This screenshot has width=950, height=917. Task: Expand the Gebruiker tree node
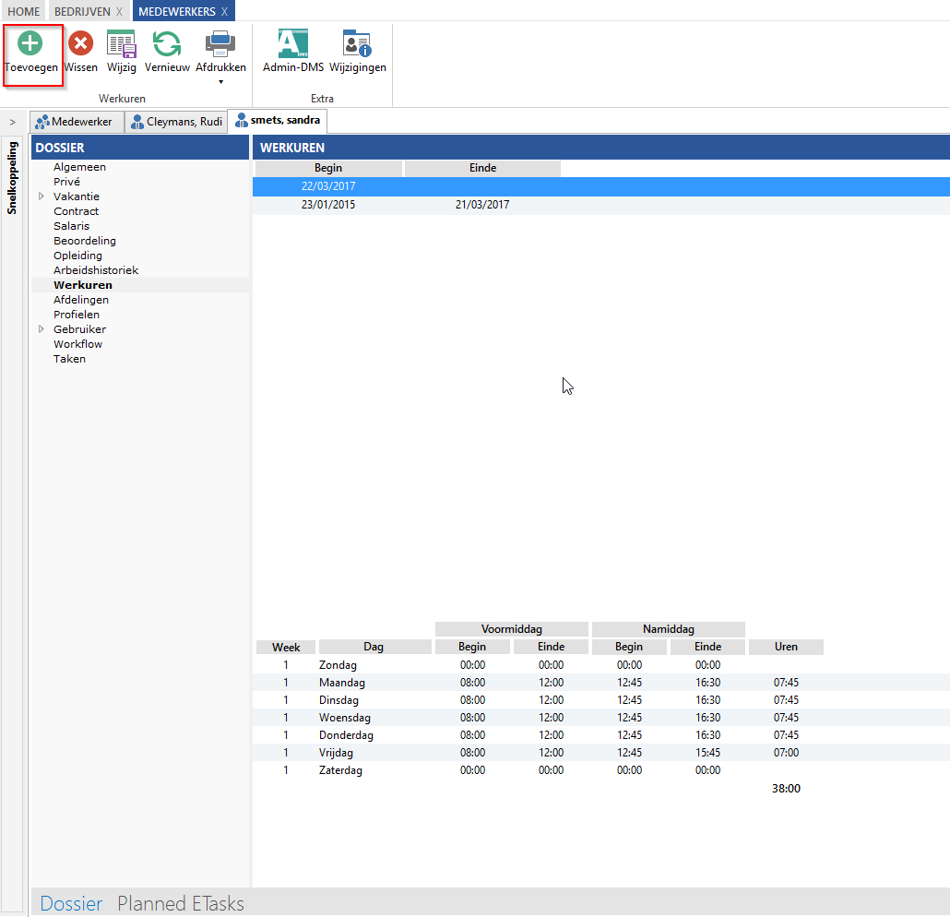click(41, 329)
